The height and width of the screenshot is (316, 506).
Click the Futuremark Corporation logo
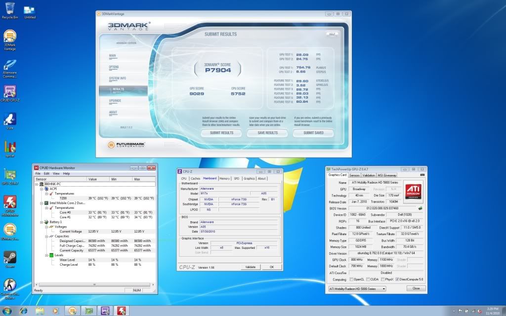coord(126,145)
